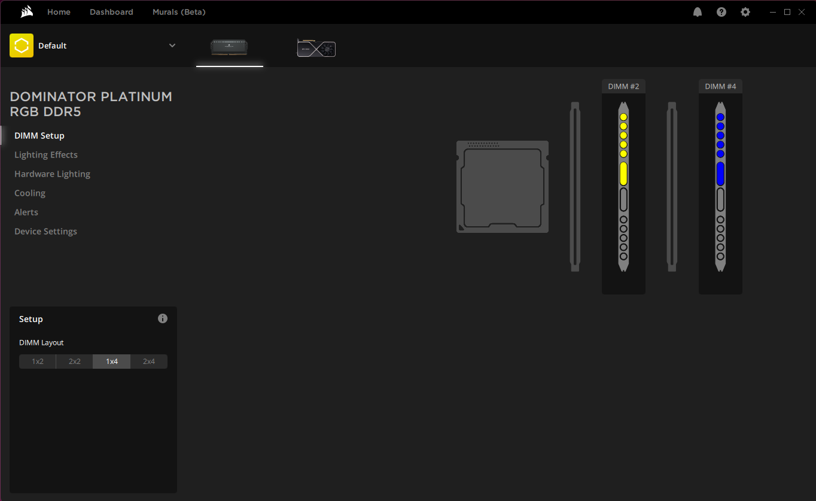Open the Dashboard tab

tap(111, 12)
